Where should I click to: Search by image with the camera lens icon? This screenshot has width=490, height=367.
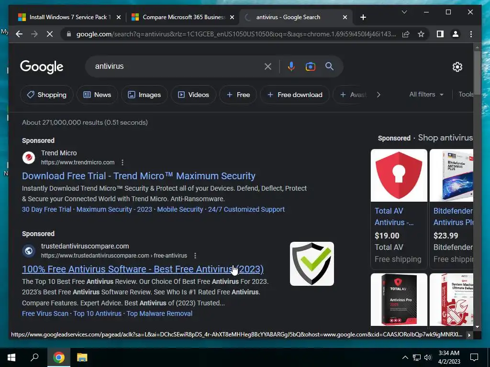[310, 66]
